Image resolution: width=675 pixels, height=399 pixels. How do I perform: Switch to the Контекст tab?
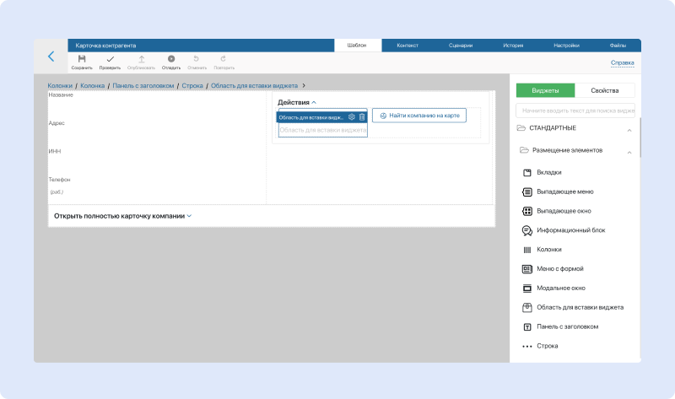click(408, 45)
